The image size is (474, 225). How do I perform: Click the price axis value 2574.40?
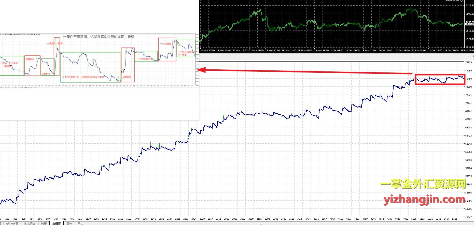point(470,39)
